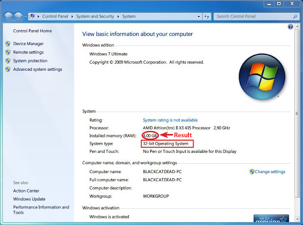This screenshot has width=303, height=225.
Task: Open the Device Manager link
Action: click(x=28, y=44)
